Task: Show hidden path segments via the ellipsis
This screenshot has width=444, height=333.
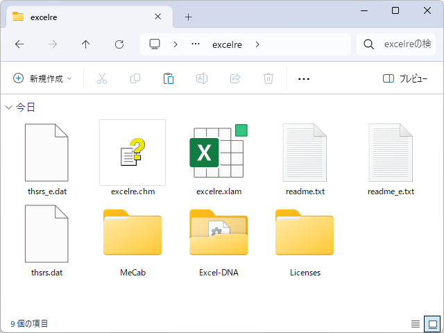Action: point(196,44)
